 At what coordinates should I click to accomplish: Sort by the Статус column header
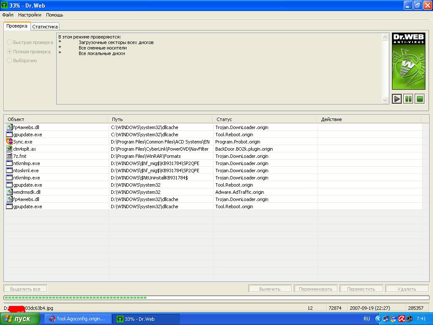point(265,119)
